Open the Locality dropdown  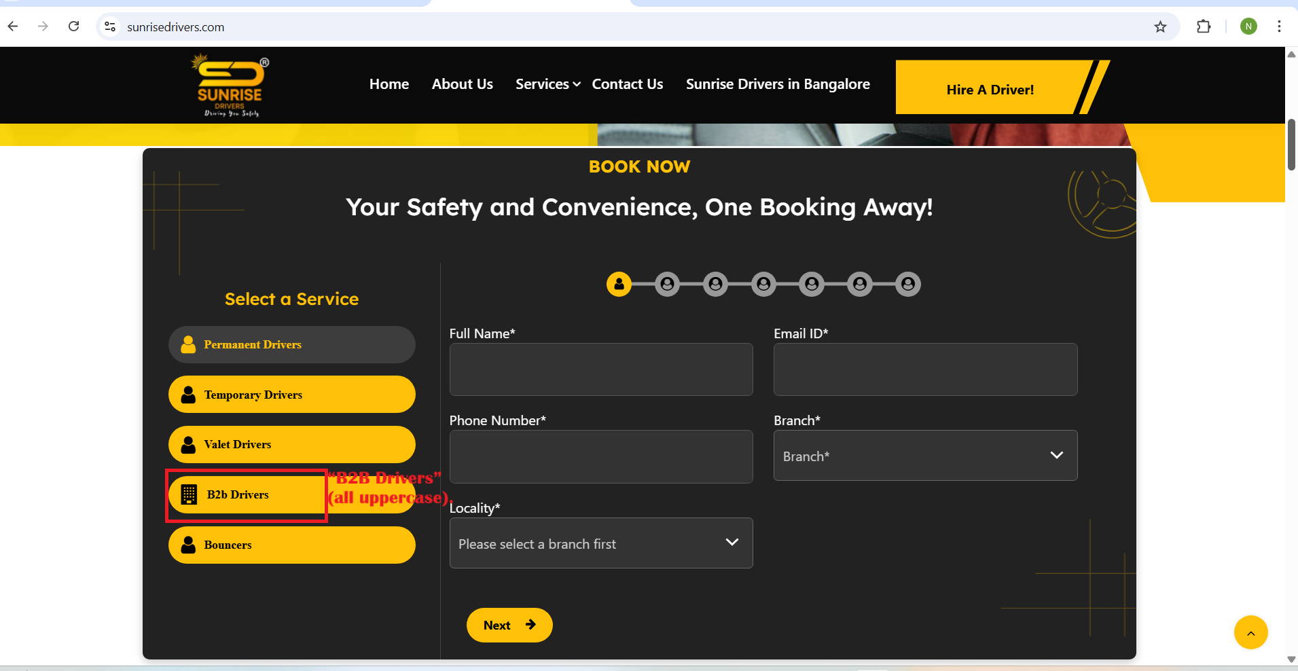[600, 543]
